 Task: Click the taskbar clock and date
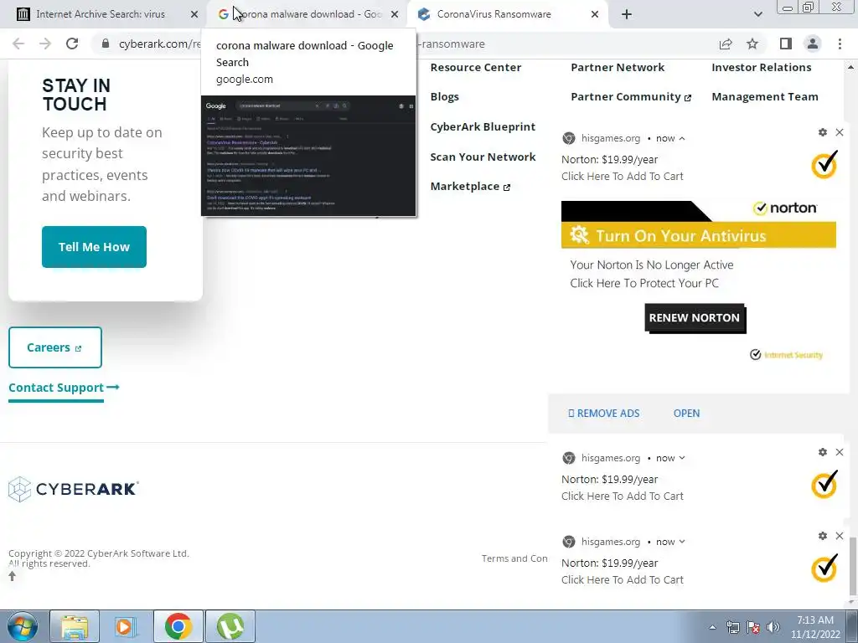coord(815,627)
